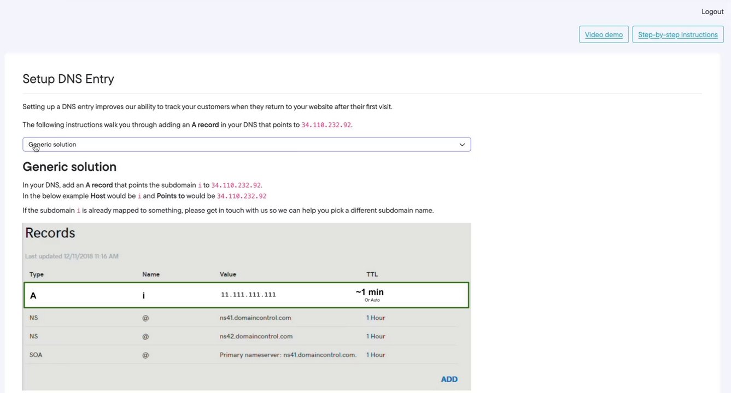
Task: Click the dropdown chevron arrow
Action: (462, 145)
